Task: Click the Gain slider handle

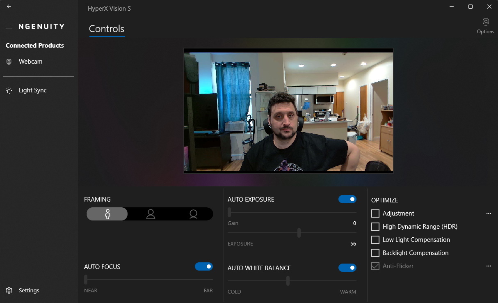Action: [x=229, y=212]
